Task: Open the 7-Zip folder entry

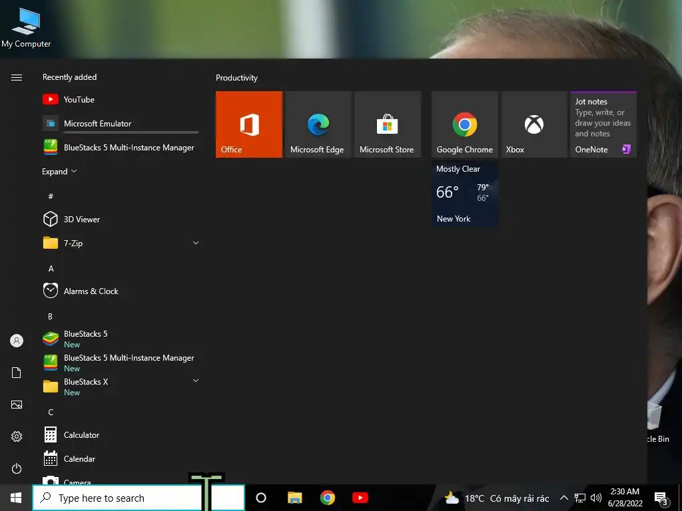Action: point(121,243)
